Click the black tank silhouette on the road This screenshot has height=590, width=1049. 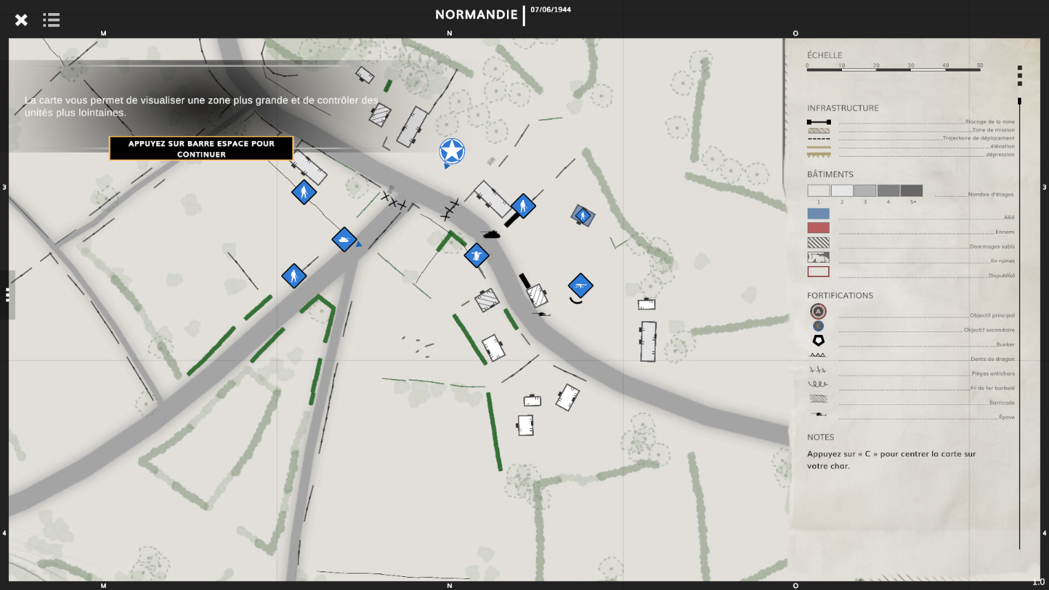tap(491, 234)
